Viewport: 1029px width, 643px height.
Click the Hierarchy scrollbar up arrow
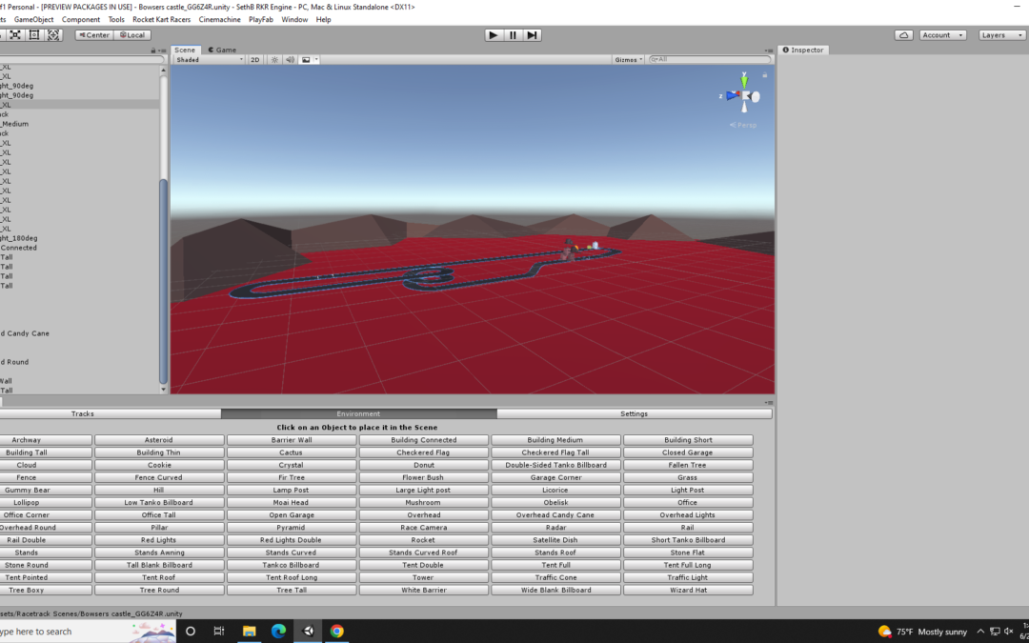point(164,70)
